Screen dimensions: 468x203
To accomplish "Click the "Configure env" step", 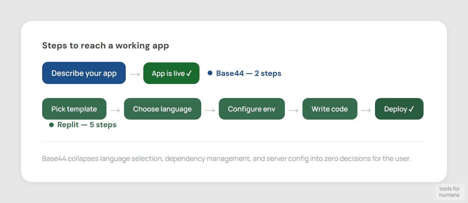I will click(252, 109).
